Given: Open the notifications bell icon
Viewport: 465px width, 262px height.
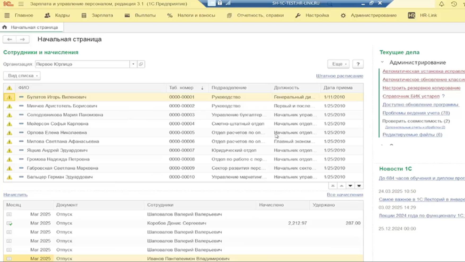Looking at the screenshot, I should click(x=441, y=4).
